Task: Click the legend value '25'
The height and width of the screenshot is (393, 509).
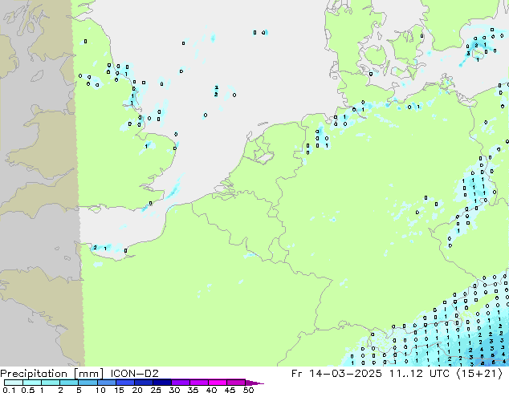Action: 156,390
